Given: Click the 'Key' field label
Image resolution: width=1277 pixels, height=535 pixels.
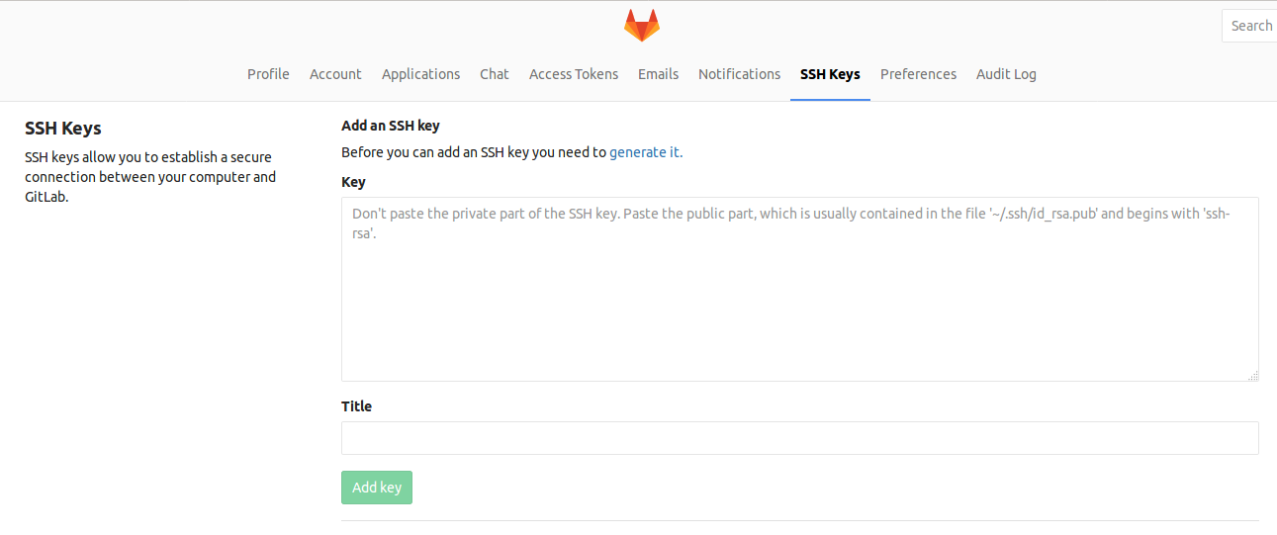Looking at the screenshot, I should [x=353, y=182].
